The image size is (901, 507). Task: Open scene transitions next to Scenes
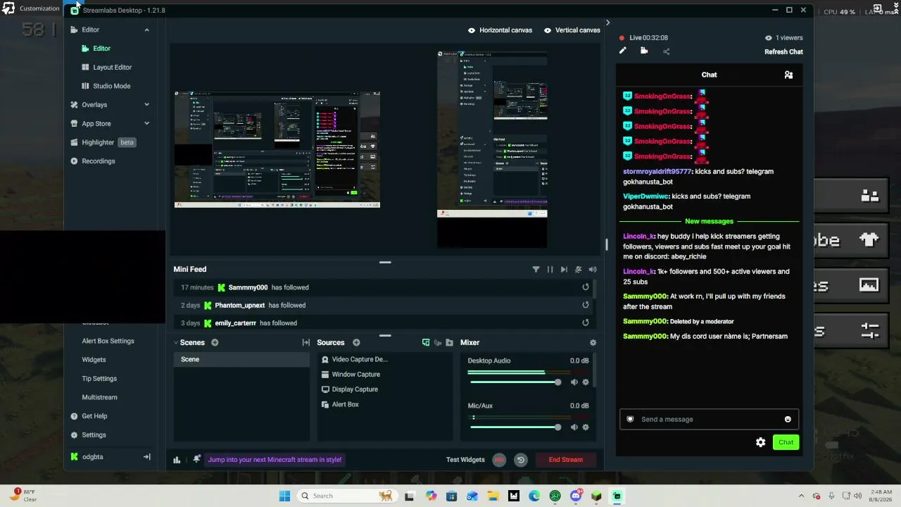coord(306,343)
